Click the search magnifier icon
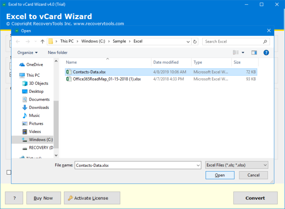The width and height of the screenshot is (285, 209). click(265, 42)
